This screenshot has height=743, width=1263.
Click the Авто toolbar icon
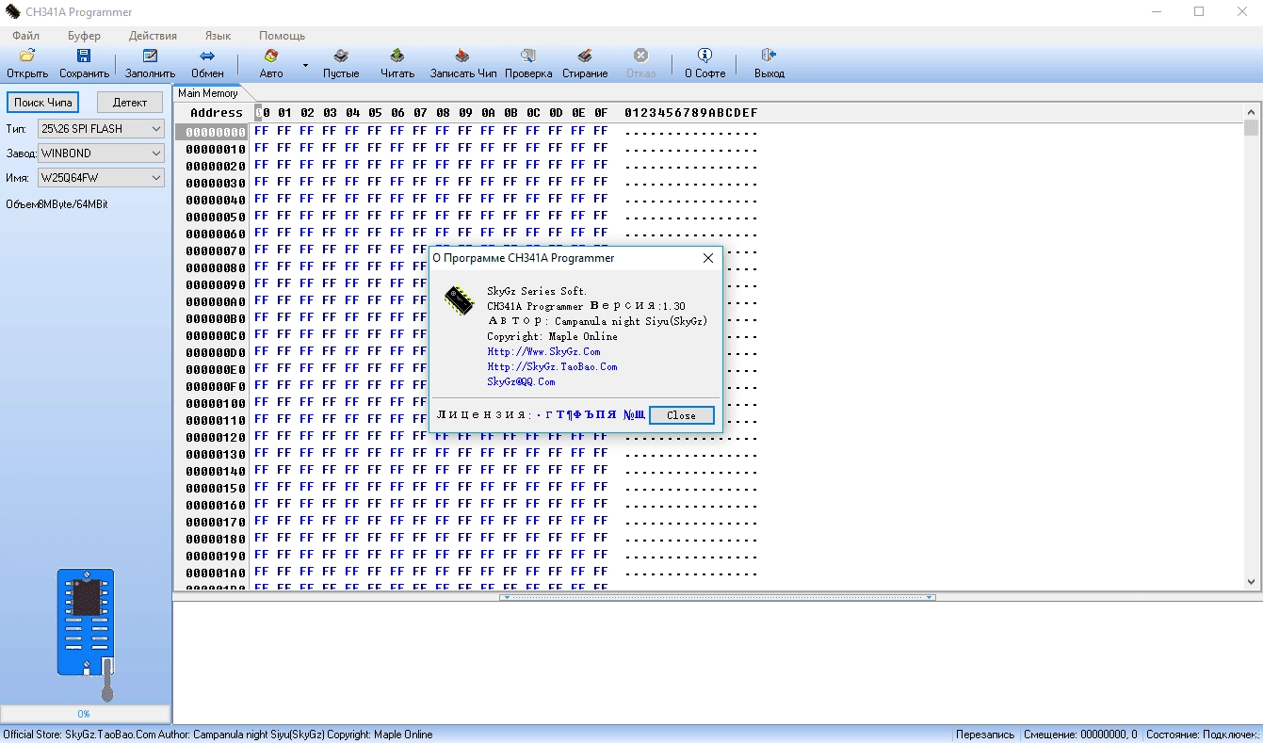(271, 57)
